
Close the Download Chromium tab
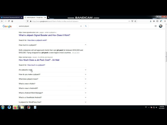(22, 17)
